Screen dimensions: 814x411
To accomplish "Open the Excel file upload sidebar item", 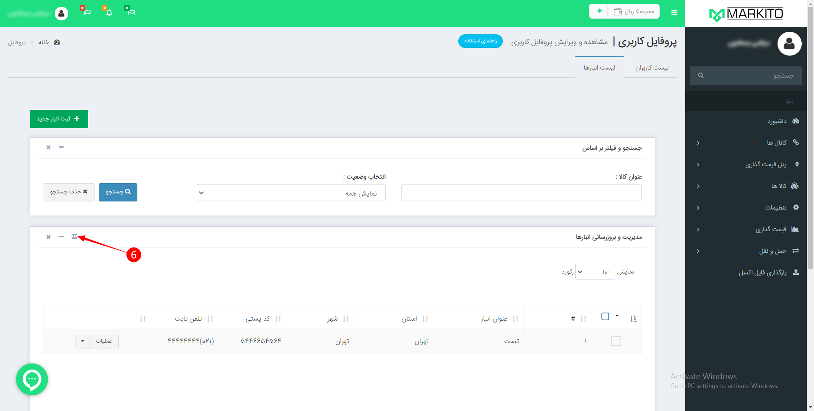I will [x=746, y=272].
